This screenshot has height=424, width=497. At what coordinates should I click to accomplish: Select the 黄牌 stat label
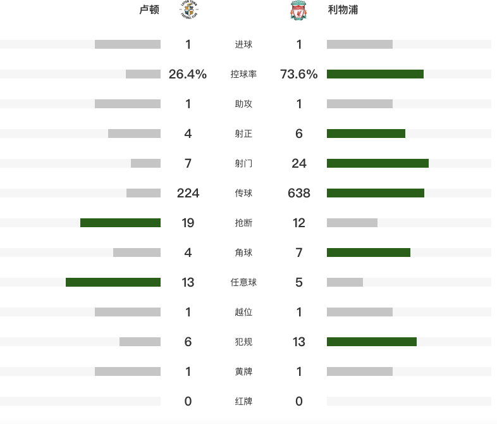coord(243,371)
